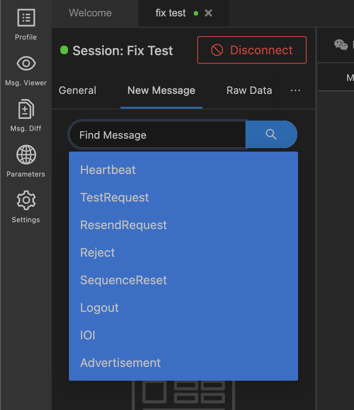Click the magnifier search button
The image size is (354, 410).
pyautogui.click(x=271, y=134)
